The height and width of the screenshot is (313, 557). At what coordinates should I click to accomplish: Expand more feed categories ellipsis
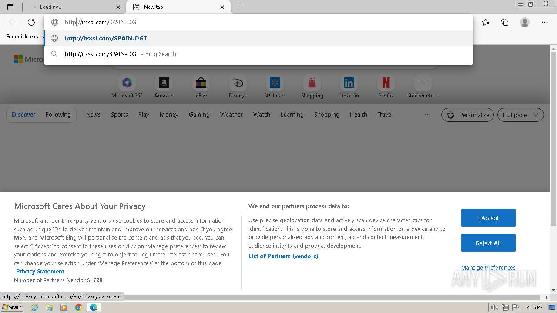[x=427, y=115]
